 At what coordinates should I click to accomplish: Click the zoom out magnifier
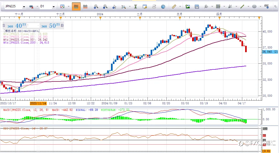pyautogui.click(x=105, y=7)
